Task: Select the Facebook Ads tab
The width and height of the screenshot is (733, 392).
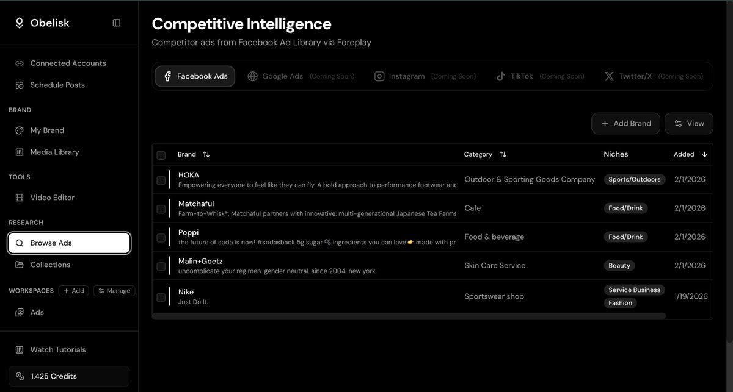Action: [x=195, y=76]
